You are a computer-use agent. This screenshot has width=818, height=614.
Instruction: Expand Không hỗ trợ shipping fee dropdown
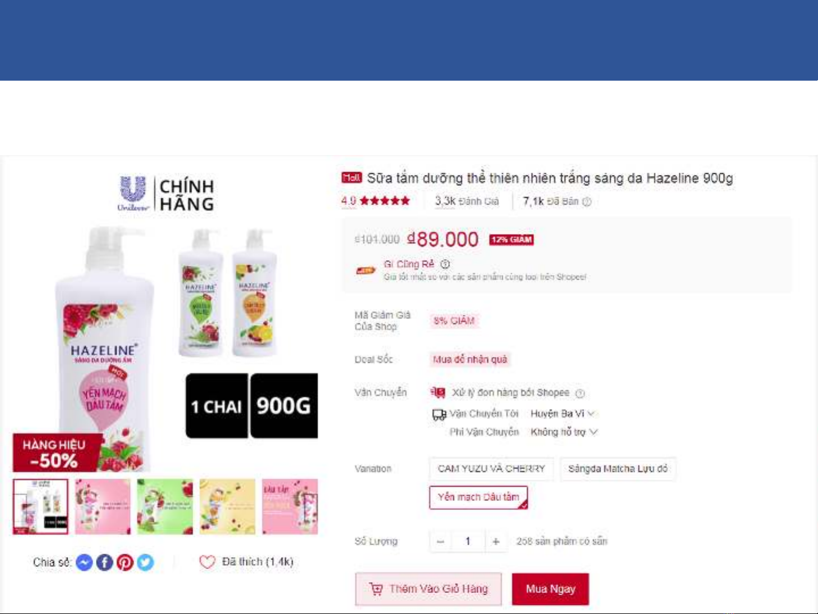564,432
